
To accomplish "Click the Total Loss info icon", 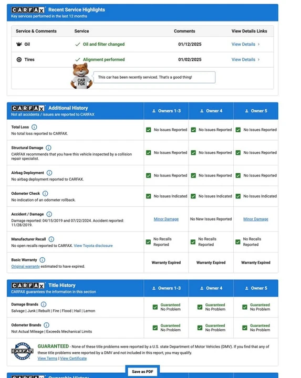I will point(34,127).
